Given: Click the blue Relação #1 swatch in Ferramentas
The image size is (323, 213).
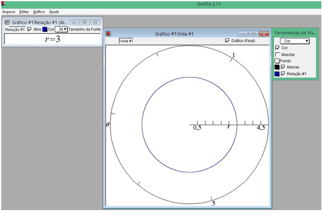Looking at the screenshot, I should (x=277, y=74).
